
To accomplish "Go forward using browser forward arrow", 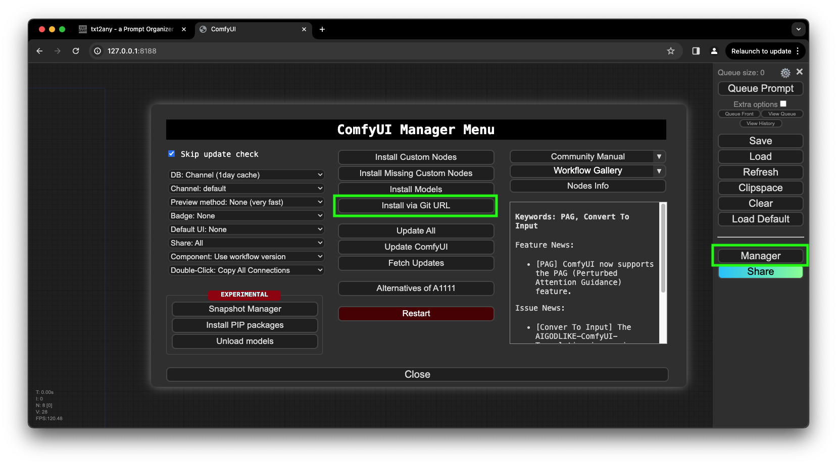I will pos(58,51).
